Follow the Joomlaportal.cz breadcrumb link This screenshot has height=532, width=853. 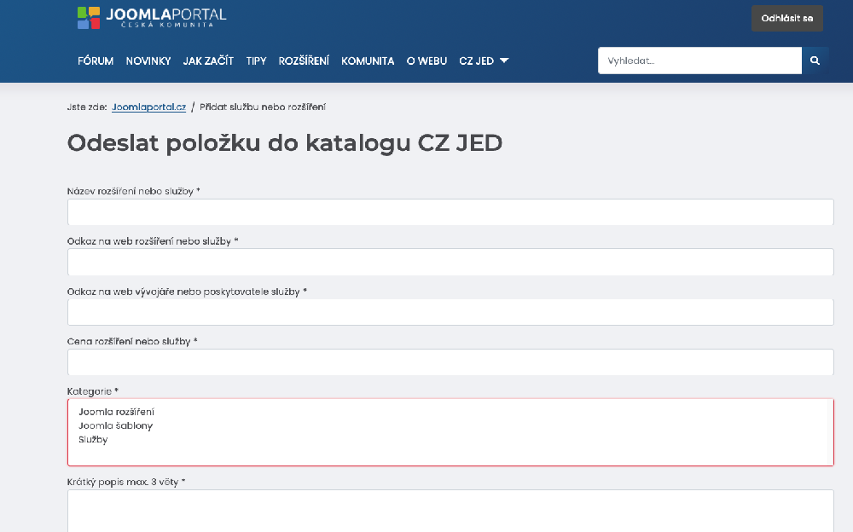point(148,107)
